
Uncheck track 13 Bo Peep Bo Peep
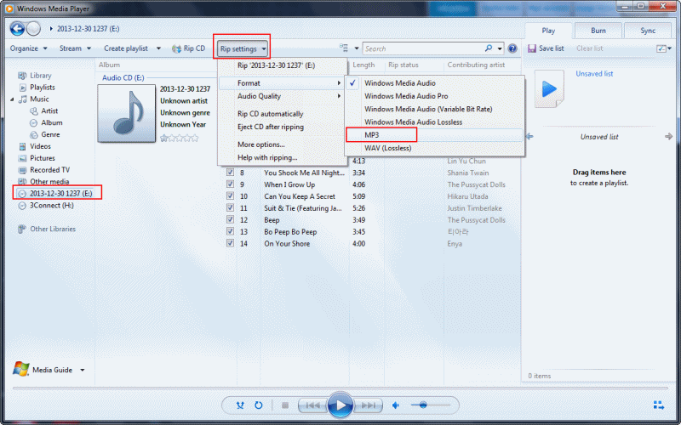[x=230, y=231]
